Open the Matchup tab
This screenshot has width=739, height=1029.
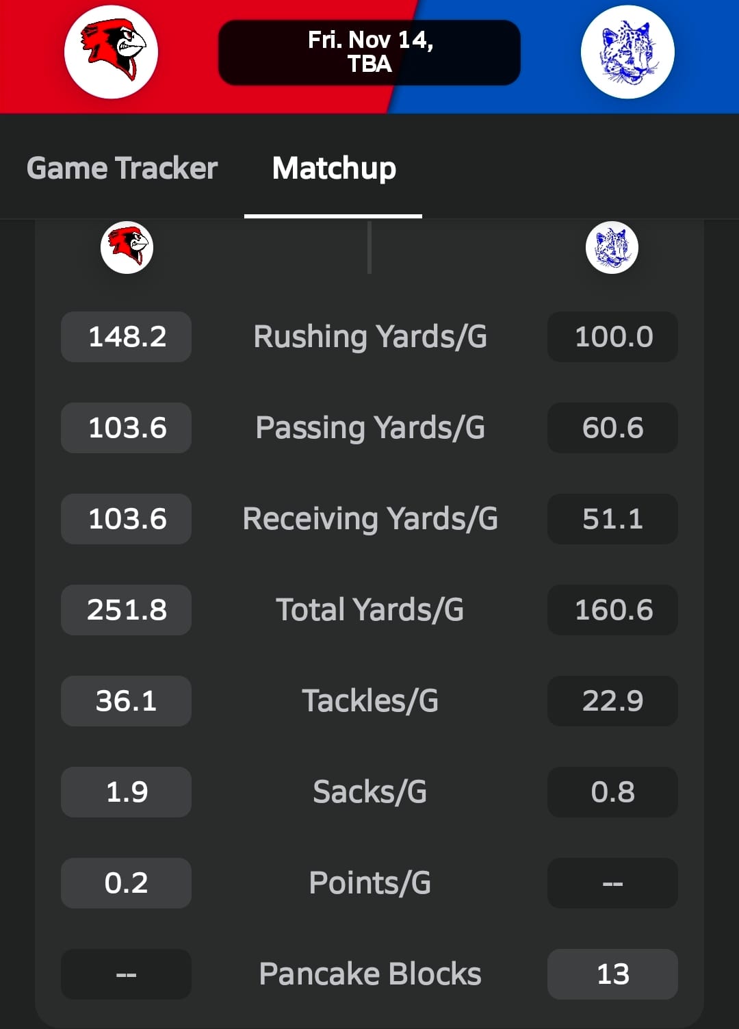tap(334, 168)
